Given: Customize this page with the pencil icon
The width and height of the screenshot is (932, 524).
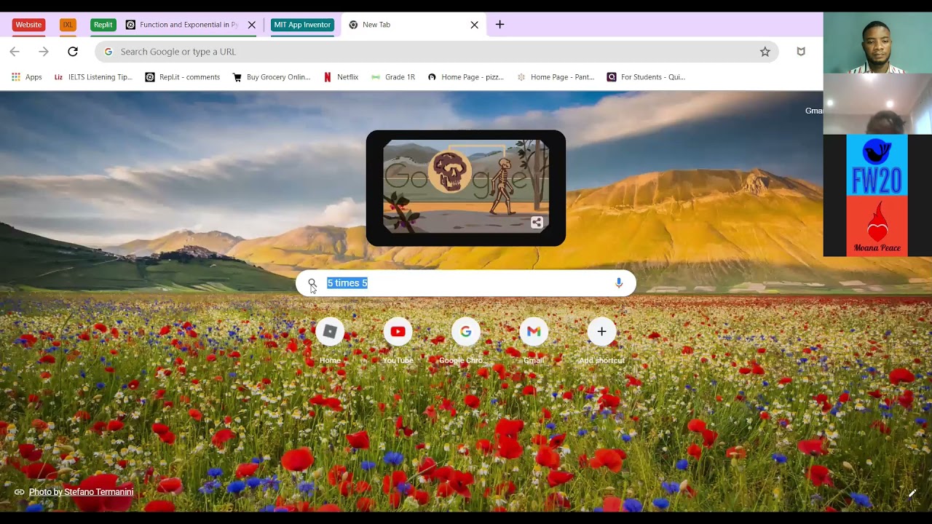Looking at the screenshot, I should tap(912, 493).
